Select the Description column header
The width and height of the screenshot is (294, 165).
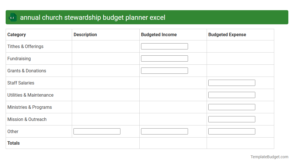(85, 34)
